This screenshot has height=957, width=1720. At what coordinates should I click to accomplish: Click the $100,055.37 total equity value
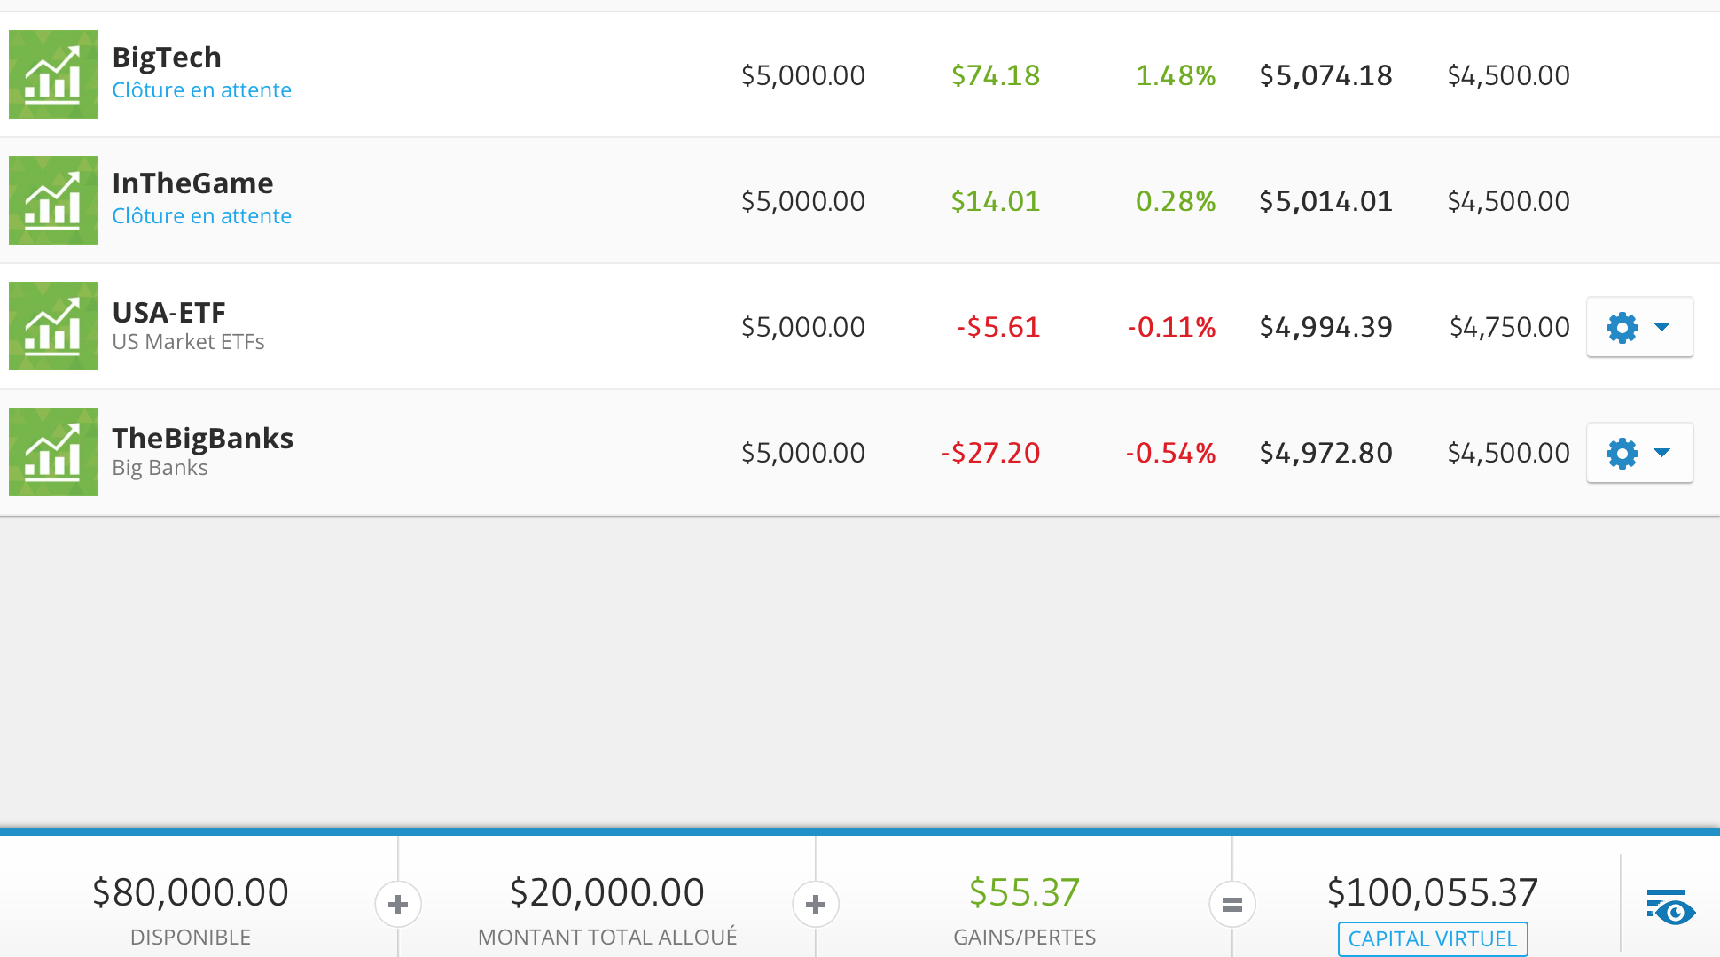pos(1432,892)
